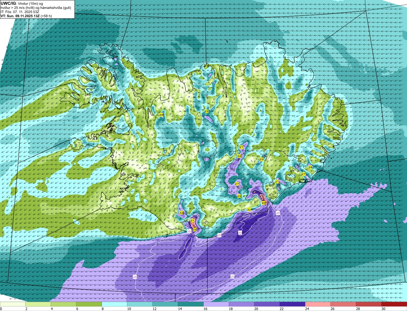Select the legend tick label 20
Image resolution: width=407 pixels, height=311 pixels.
point(256,309)
